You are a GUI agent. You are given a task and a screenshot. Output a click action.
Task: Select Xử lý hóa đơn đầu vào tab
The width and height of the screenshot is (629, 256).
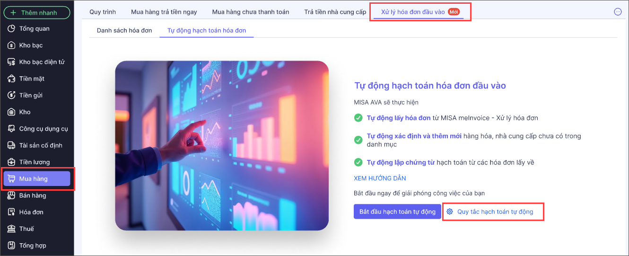419,12
